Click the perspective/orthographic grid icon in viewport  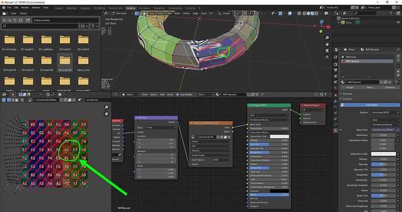(327, 57)
